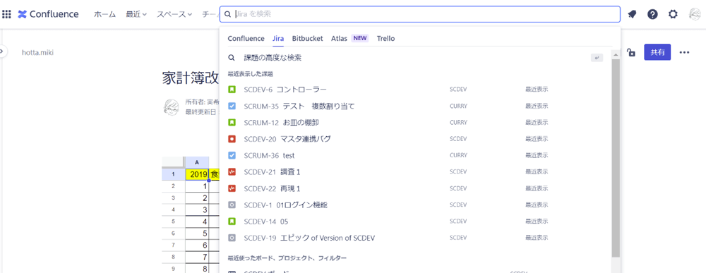
Task: Click the search results vertical scrollbar
Action: [x=616, y=157]
